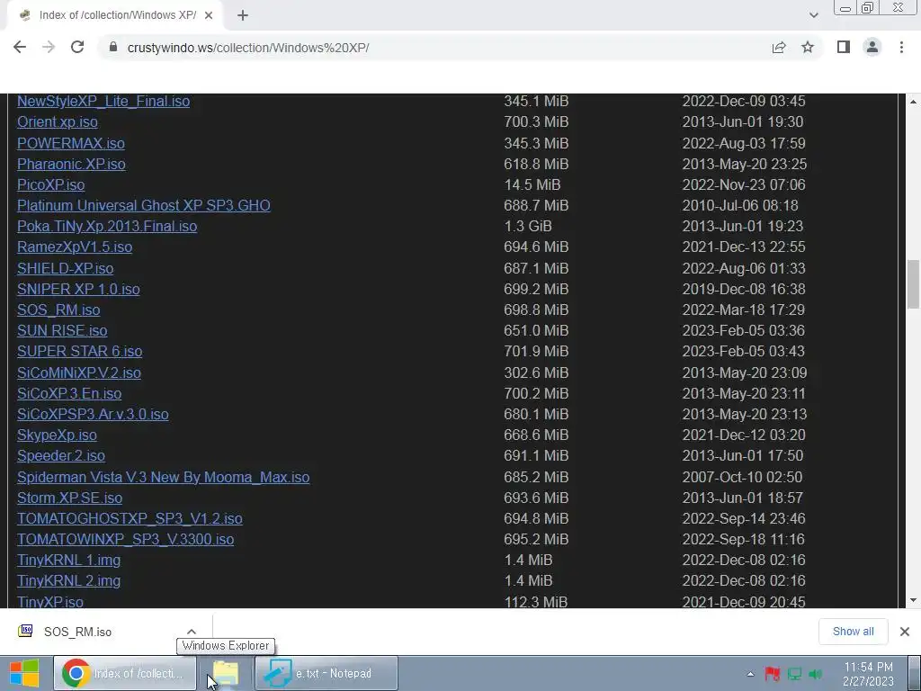Open Windows Explorer from taskbar

coord(226,673)
